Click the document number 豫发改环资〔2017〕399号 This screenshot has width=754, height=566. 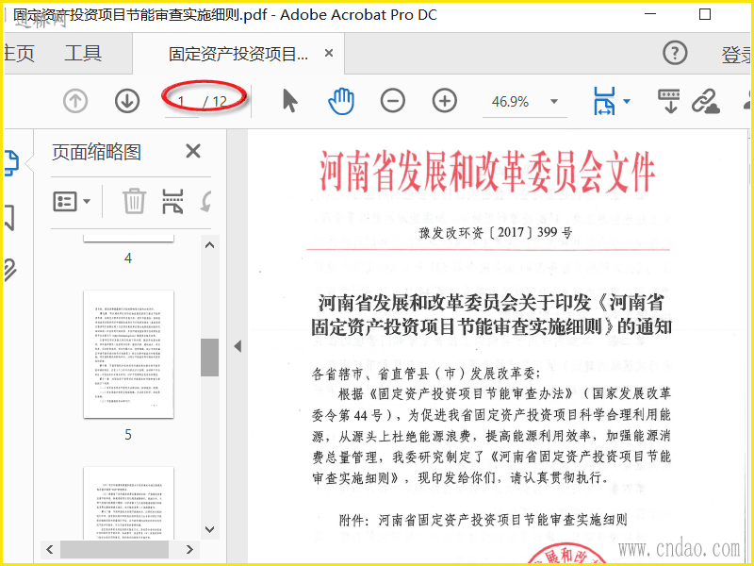coord(496,233)
